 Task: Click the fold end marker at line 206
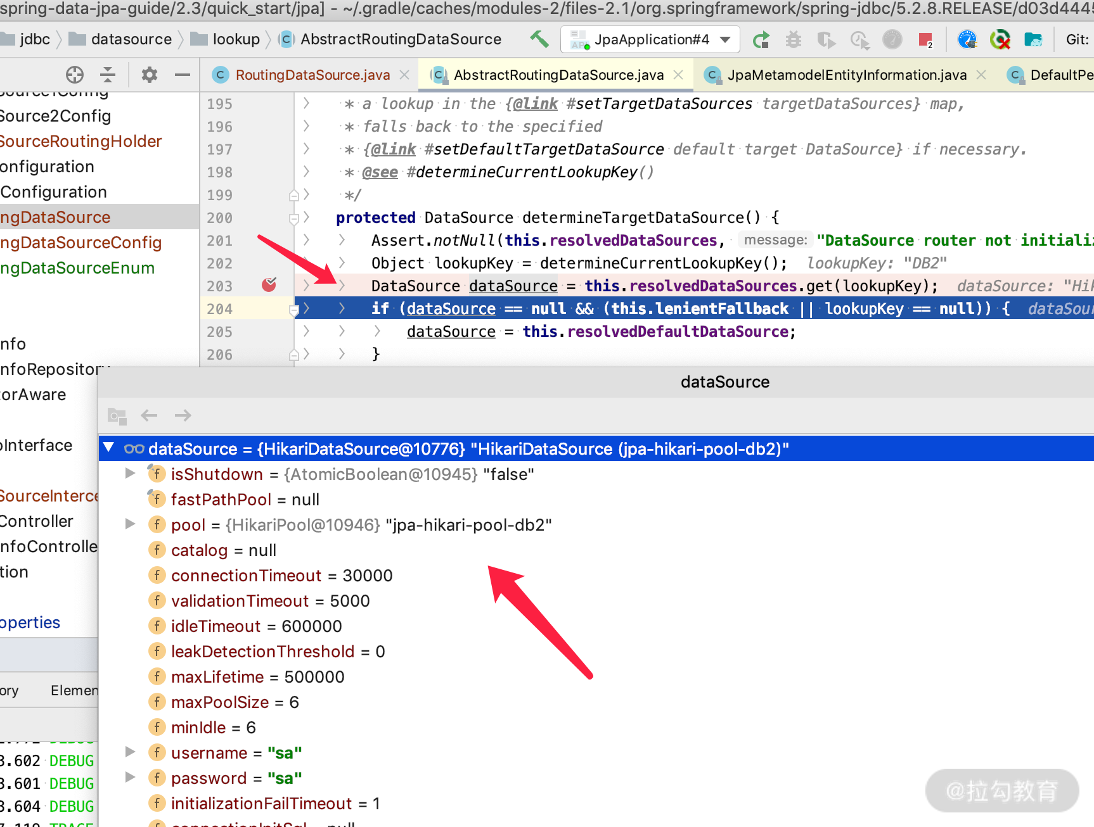click(x=293, y=355)
